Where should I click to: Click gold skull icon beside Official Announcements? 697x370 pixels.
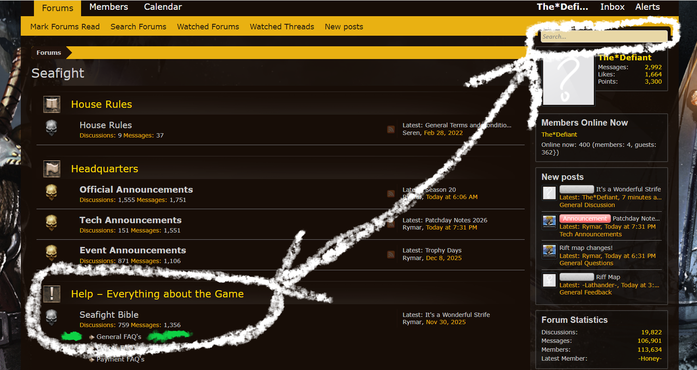(x=51, y=193)
